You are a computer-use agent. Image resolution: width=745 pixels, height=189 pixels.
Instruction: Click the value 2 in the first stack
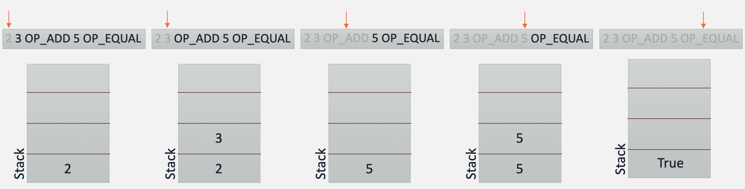click(68, 169)
